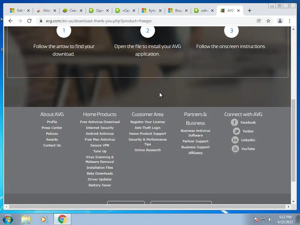Viewport: 300px width, 225px height.
Task: Open the Installation Files link
Action: pyautogui.click(x=100, y=168)
